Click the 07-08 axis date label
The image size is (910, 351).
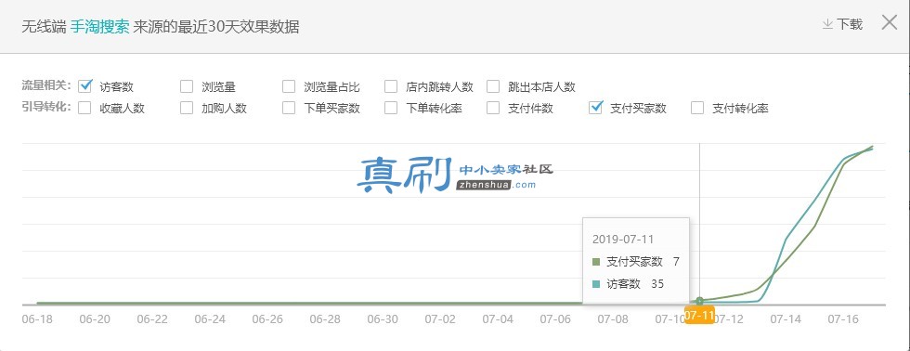(x=613, y=319)
